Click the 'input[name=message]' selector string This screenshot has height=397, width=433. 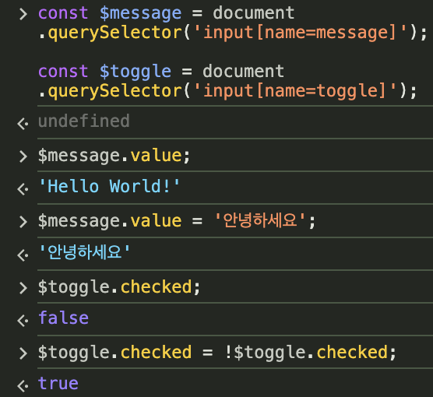[301, 33]
